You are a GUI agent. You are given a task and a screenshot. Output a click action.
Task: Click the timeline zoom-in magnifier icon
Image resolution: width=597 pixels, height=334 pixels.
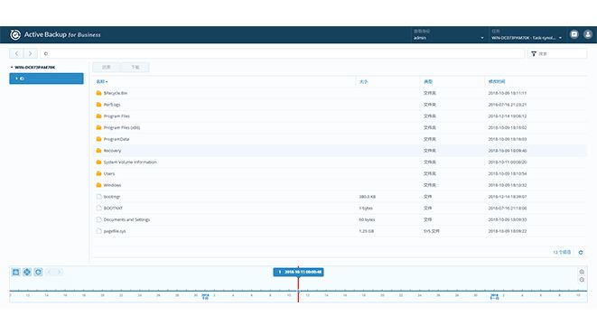click(x=582, y=272)
